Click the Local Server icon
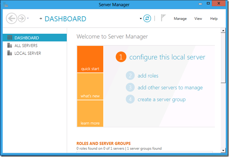This screenshot has height=157, width=229. point(10,53)
